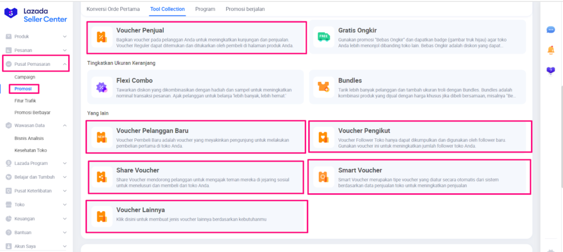
Task: Collapse the Pusat Pemasaran menu chevron
Action: coord(65,64)
